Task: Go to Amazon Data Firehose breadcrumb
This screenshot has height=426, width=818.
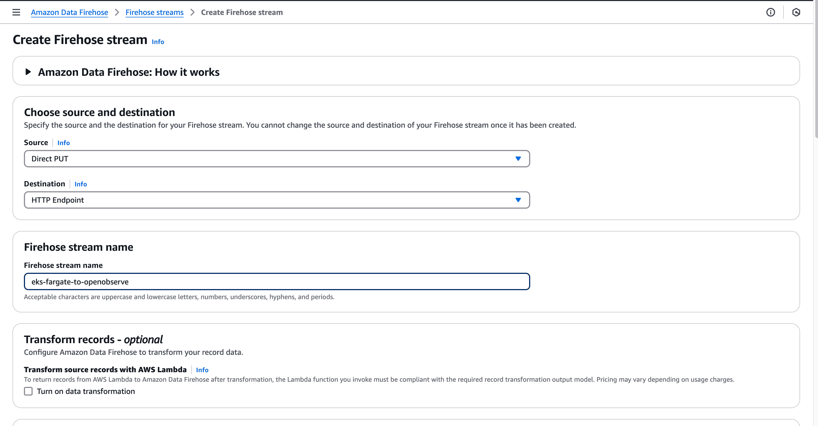Action: (69, 12)
